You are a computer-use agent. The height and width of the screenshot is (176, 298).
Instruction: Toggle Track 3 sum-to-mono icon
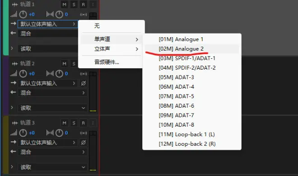coord(84,133)
